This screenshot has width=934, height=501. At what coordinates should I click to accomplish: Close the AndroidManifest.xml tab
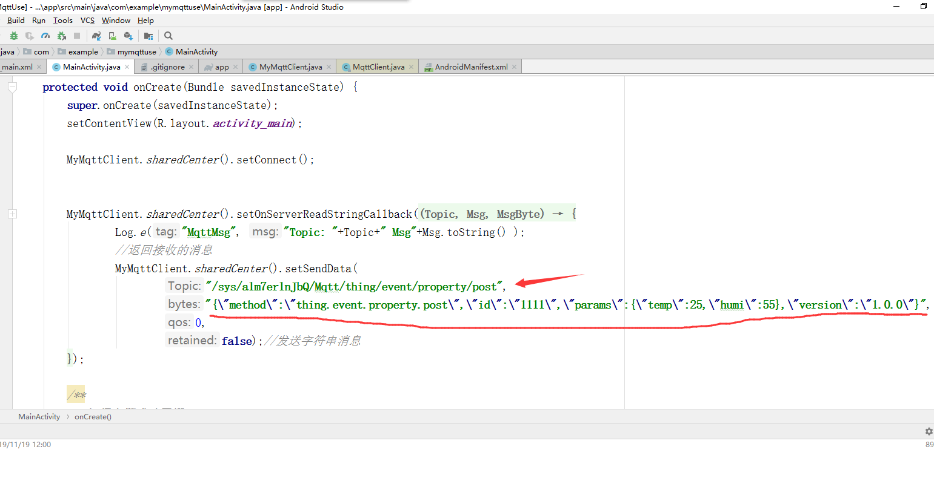pyautogui.click(x=515, y=67)
